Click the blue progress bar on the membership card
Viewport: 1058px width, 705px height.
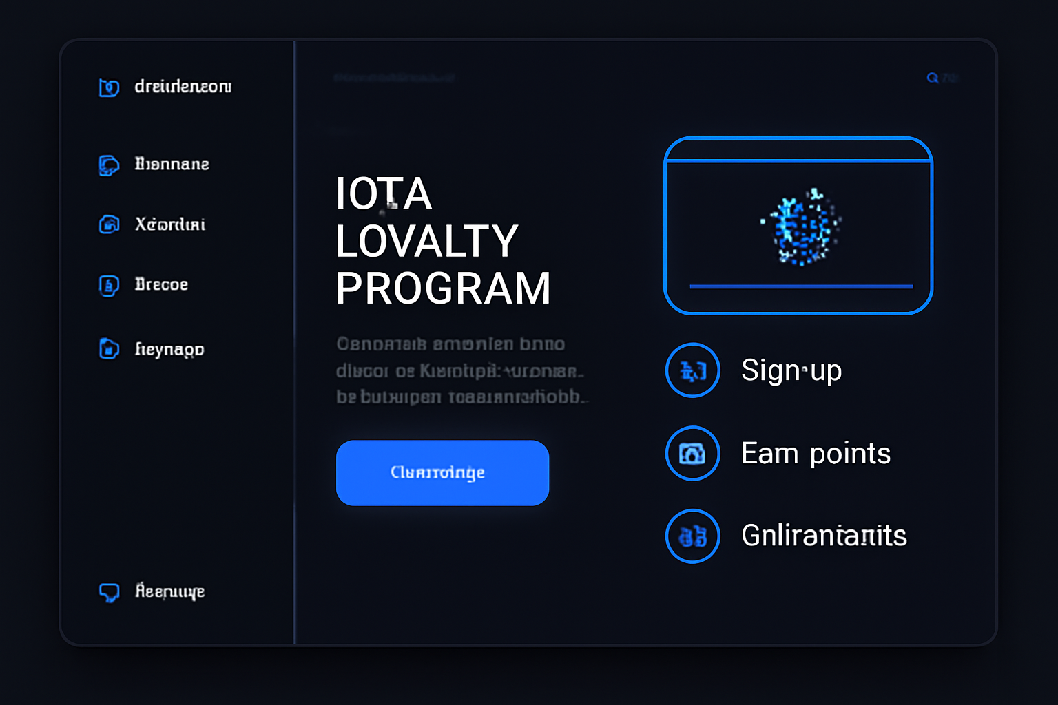(x=801, y=285)
